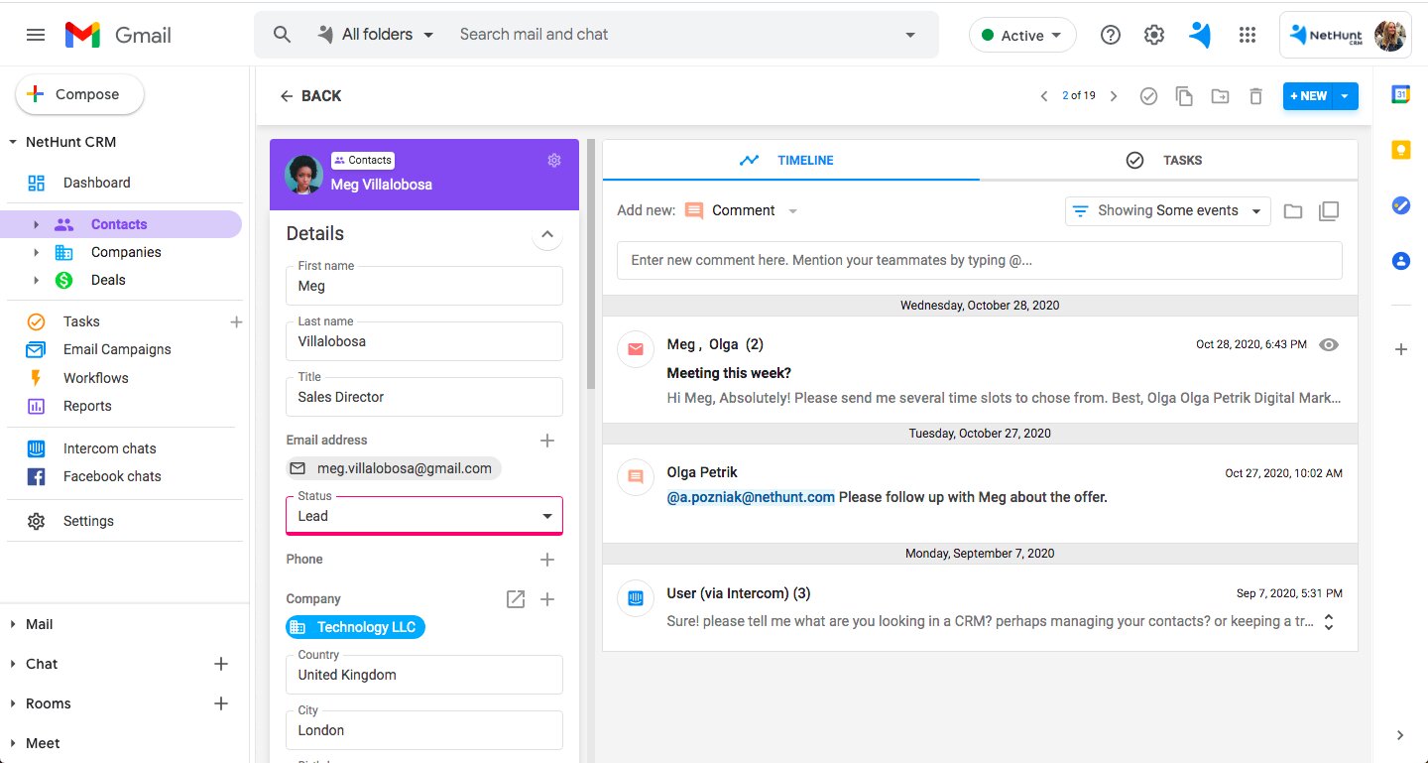This screenshot has height=763, width=1428.
Task: Click the Compose button
Action: 79,94
